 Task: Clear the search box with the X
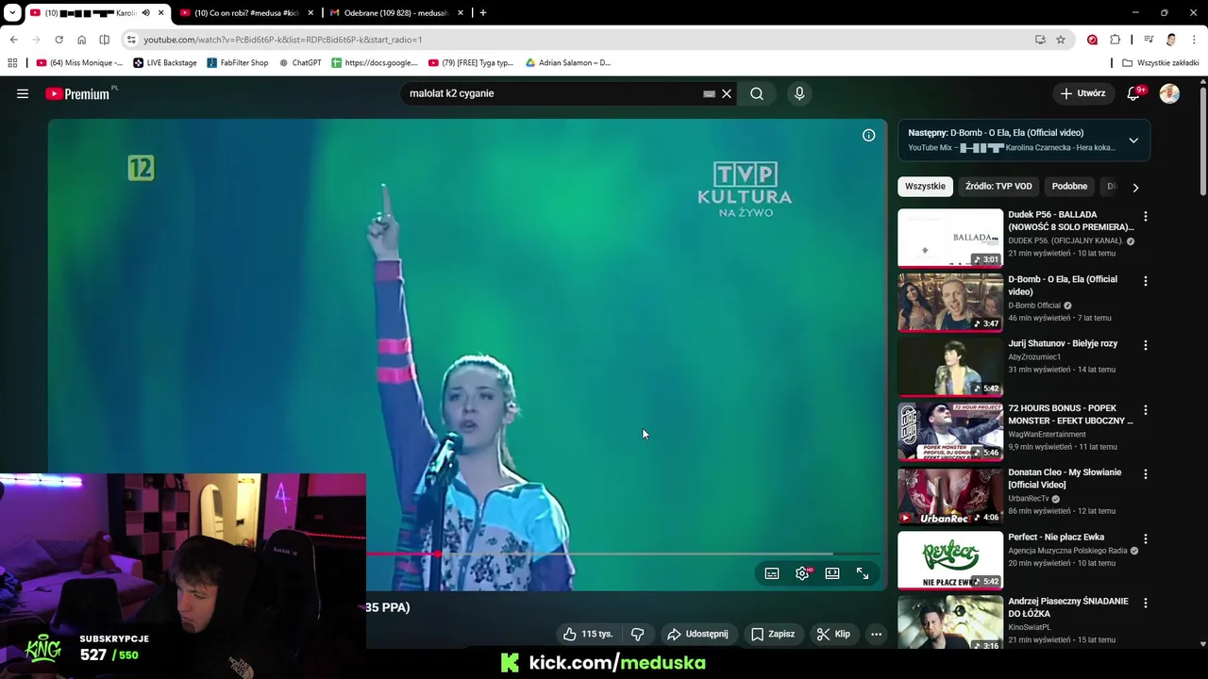pos(727,93)
